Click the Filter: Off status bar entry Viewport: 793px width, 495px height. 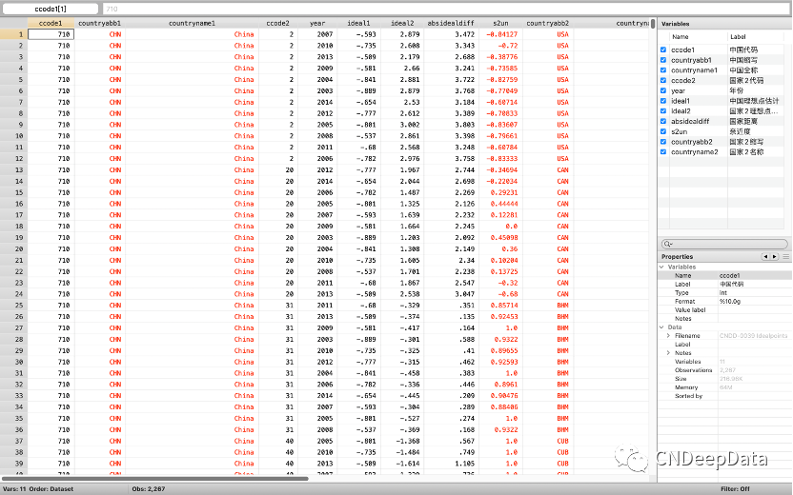coord(736,489)
